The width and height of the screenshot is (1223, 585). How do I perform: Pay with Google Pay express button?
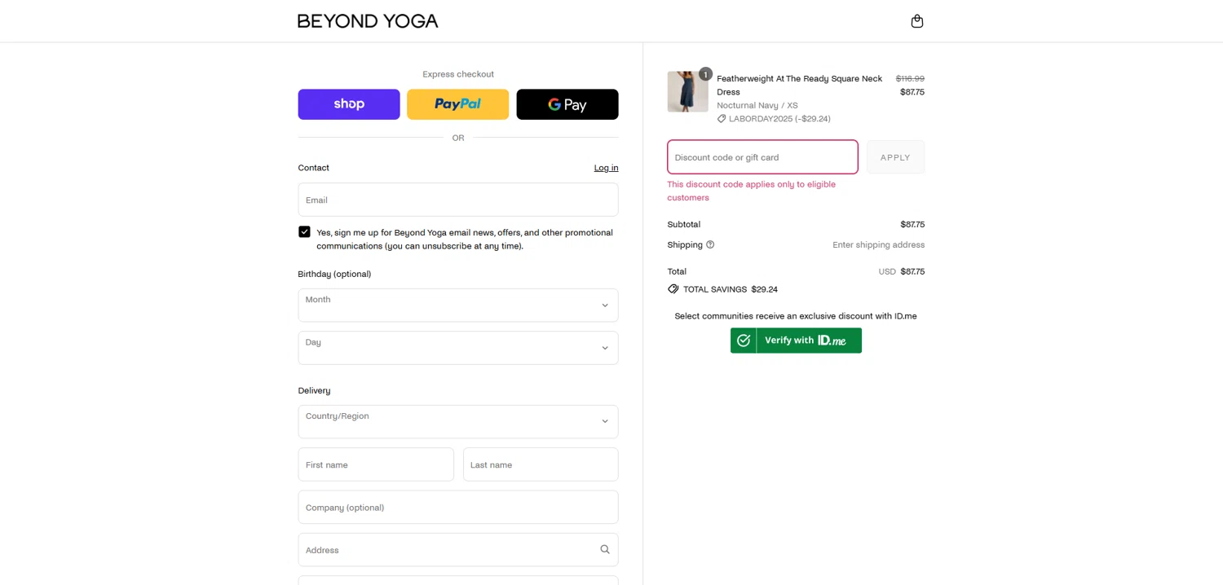click(x=567, y=104)
